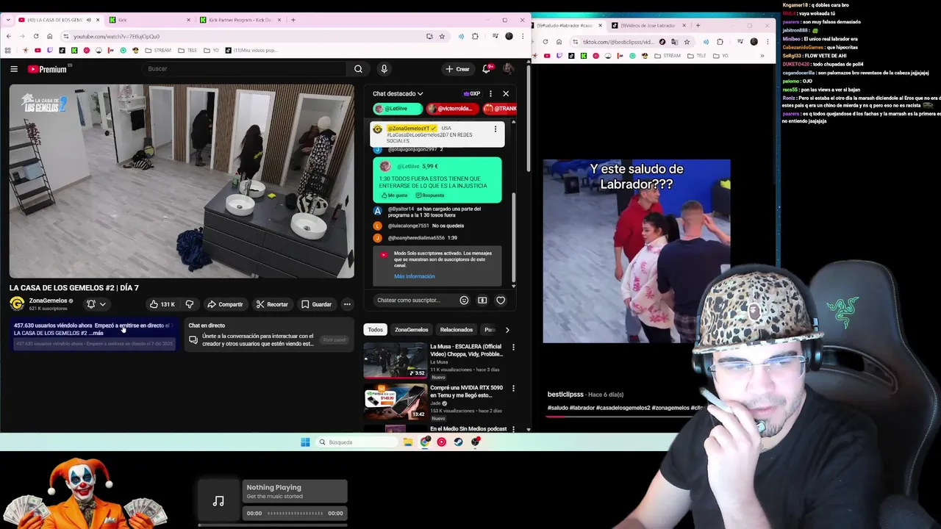
Task: Bookmark the YouTube page with star
Action: point(442,36)
